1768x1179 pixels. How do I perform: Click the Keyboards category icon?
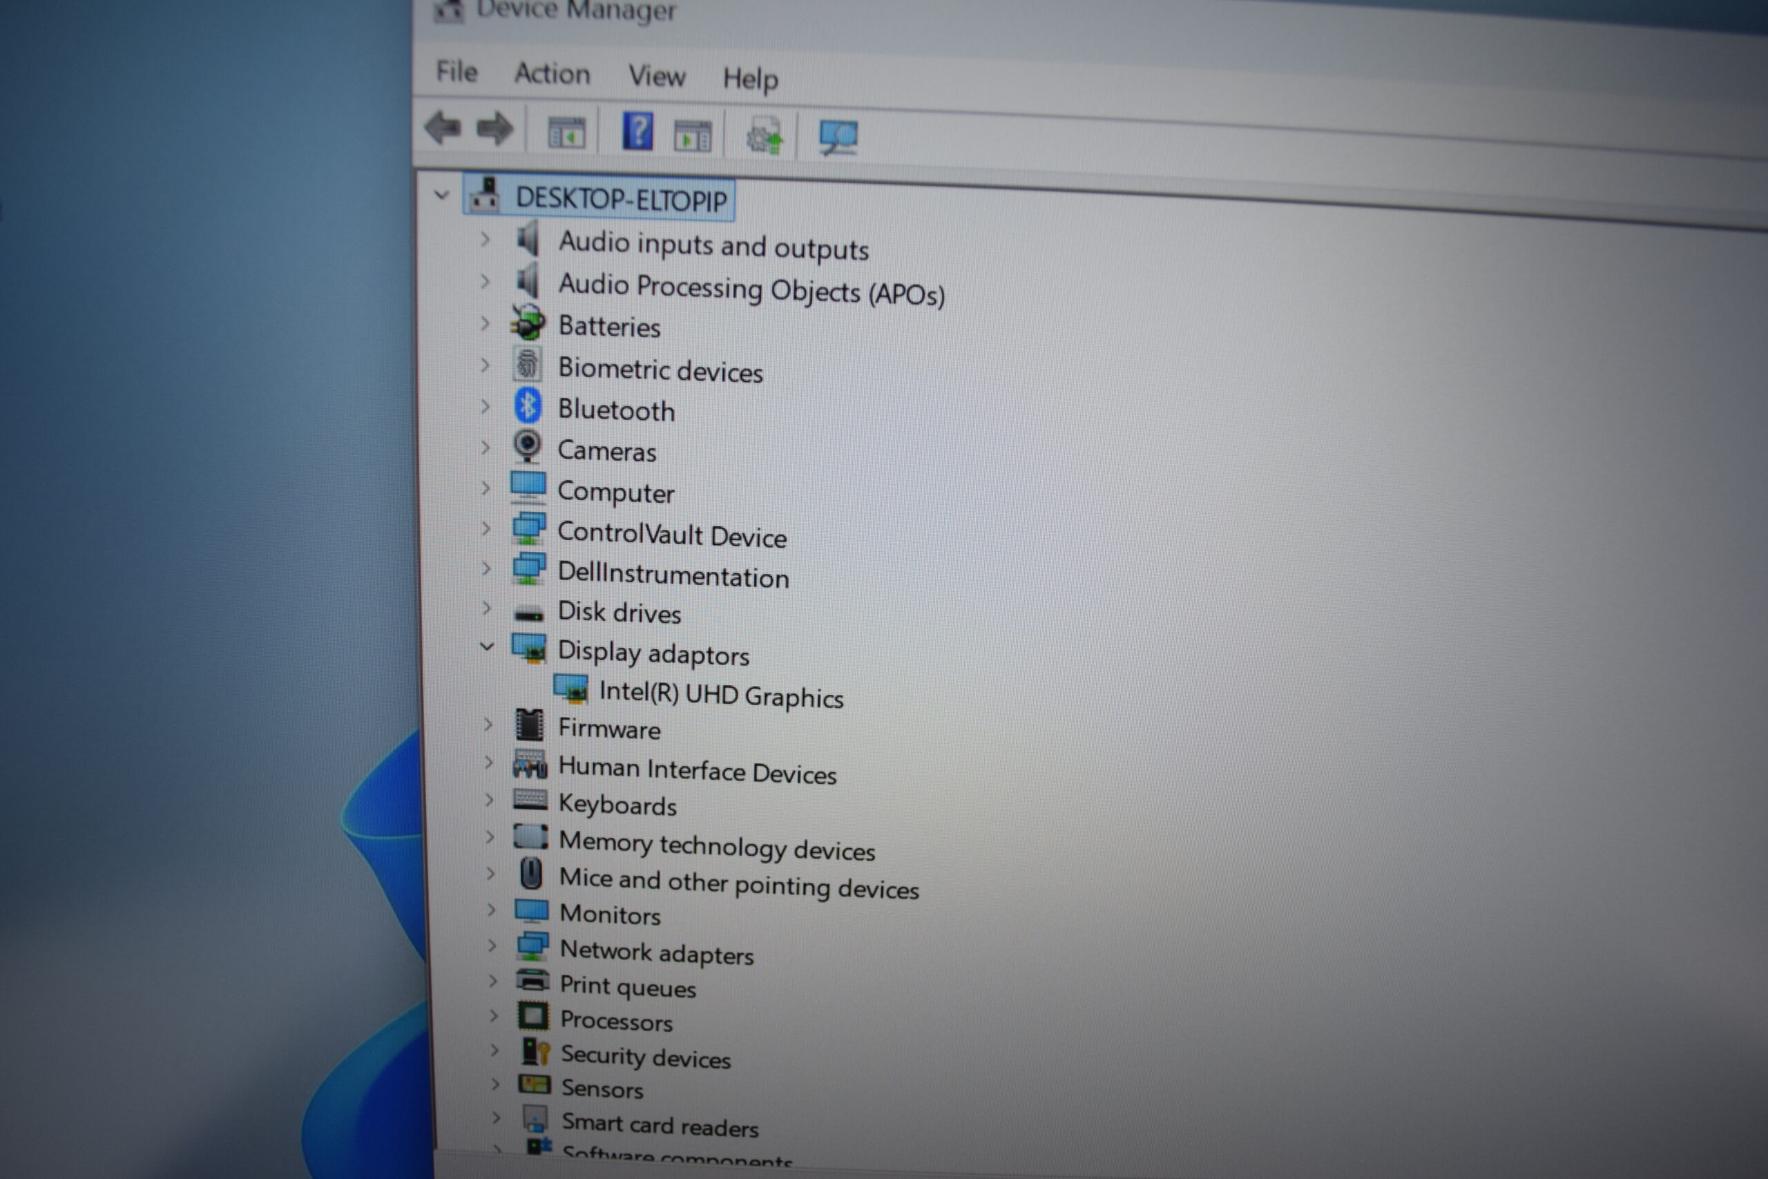(530, 799)
